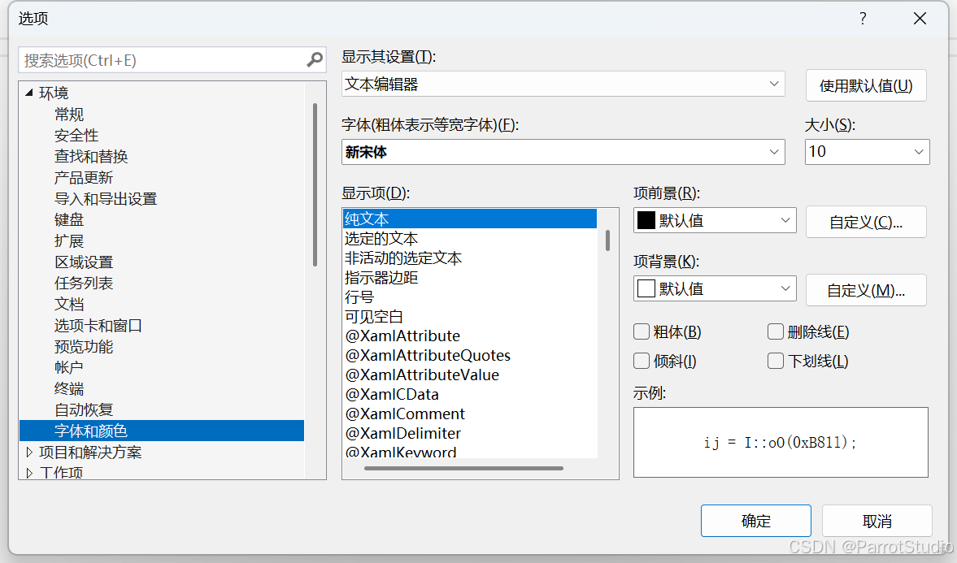Click the 取消 button
957x563 pixels.
pos(877,521)
